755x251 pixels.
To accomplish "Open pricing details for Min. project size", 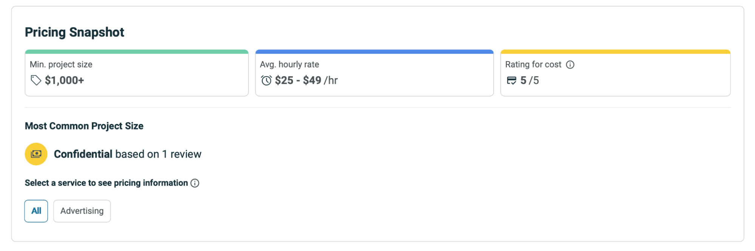I will pos(136,72).
